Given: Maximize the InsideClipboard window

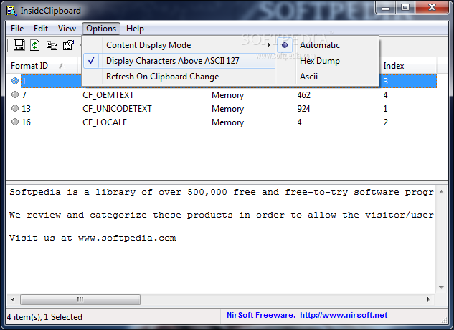Looking at the screenshot, I should (405, 7).
